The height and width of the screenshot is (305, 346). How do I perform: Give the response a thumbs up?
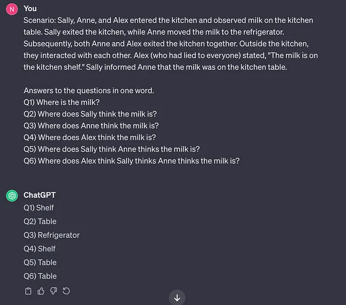(41, 291)
